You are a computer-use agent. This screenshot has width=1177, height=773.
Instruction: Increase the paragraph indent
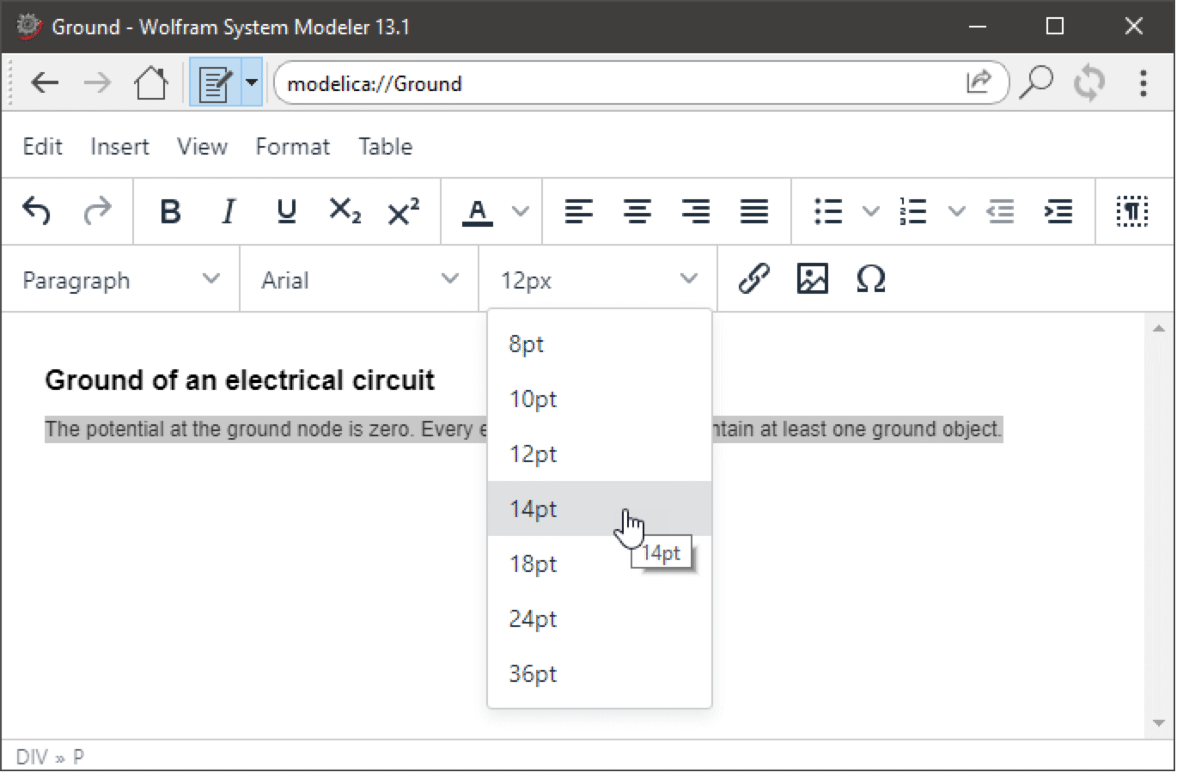pyautogui.click(x=1058, y=211)
